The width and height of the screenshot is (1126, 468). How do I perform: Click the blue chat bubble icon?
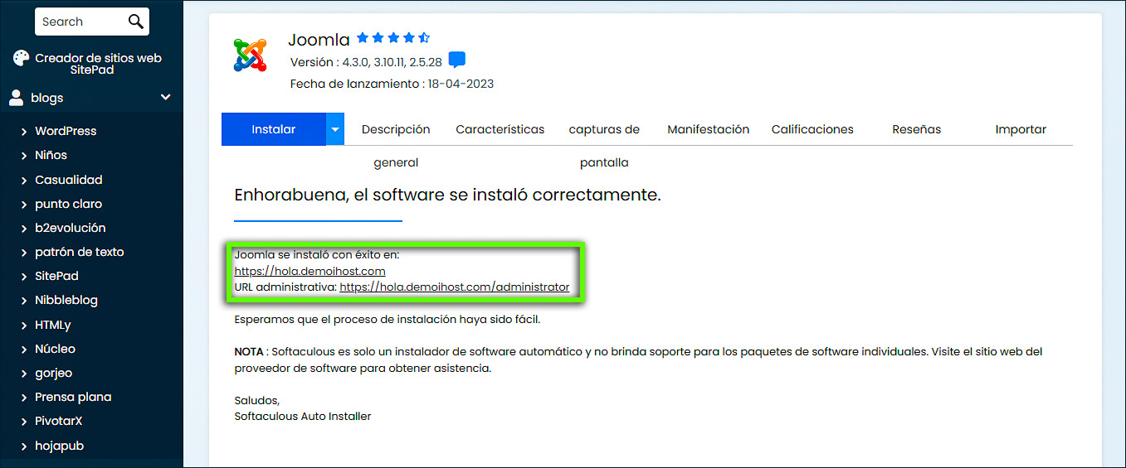[457, 60]
